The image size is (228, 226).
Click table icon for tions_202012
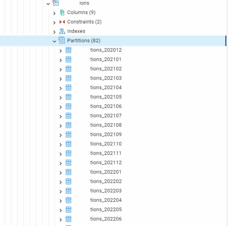[x=68, y=50]
